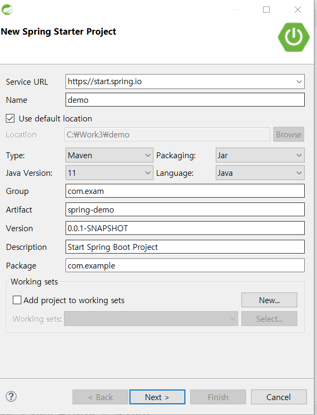Click the Next > button
This screenshot has width=317, height=415.
click(157, 397)
